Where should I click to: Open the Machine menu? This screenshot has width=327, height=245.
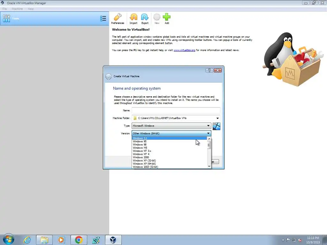point(17,9)
